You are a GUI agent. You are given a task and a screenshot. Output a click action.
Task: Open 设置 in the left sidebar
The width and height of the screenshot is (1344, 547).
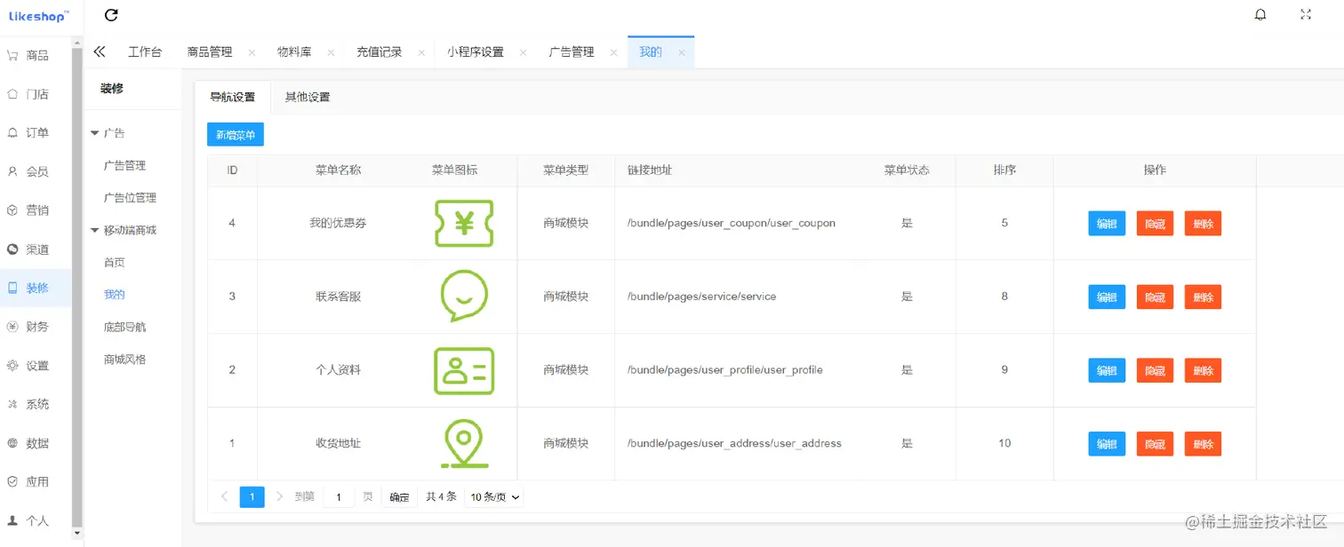click(36, 366)
